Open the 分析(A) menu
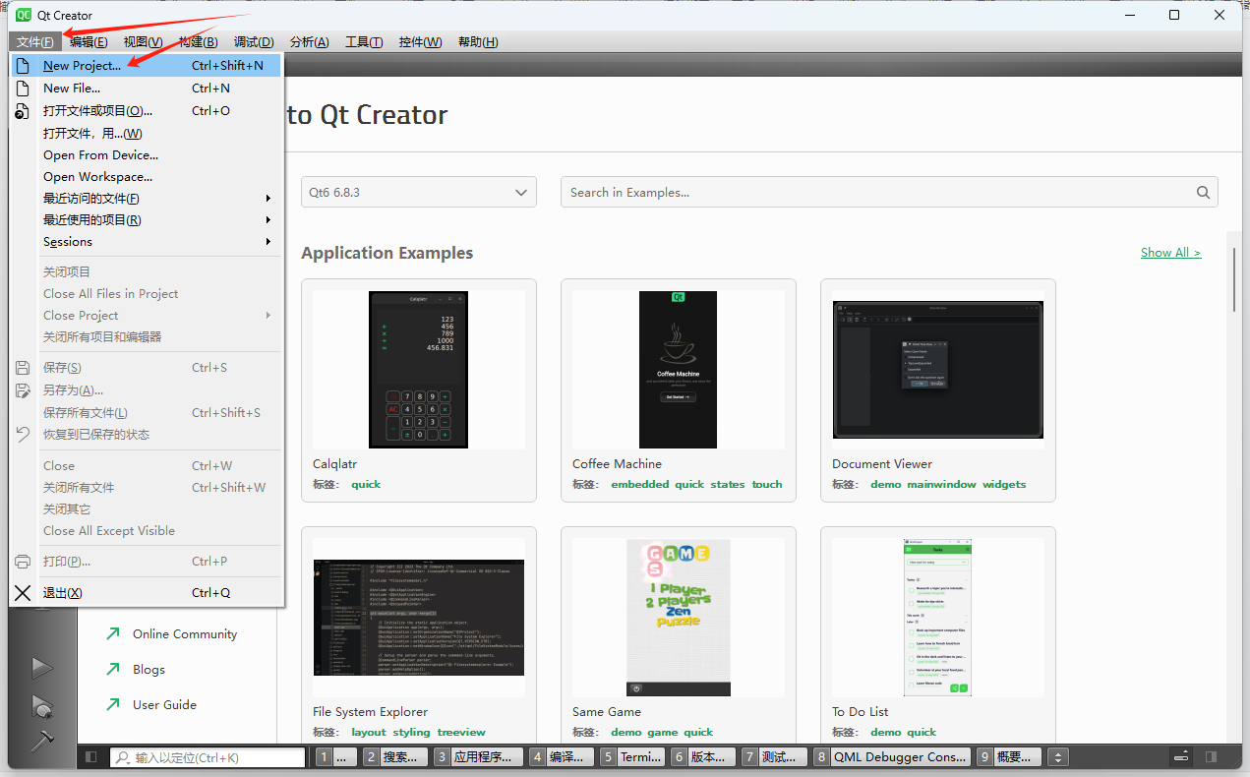 (x=309, y=41)
